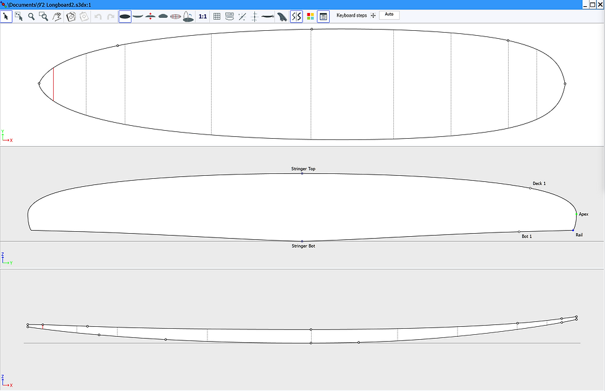The image size is (605, 391).
Task: Click the Keyboard steps label
Action: 351,15
